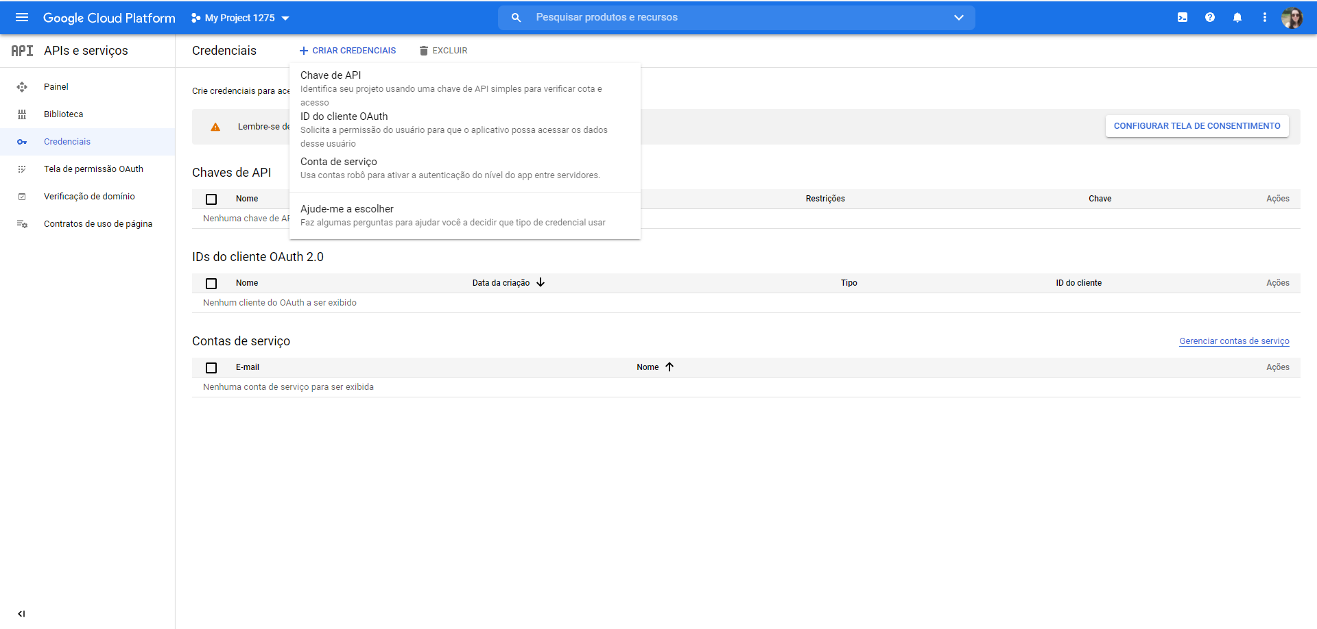Click the orange warning triangle icon
Screen dimensions: 1317x629
[215, 127]
